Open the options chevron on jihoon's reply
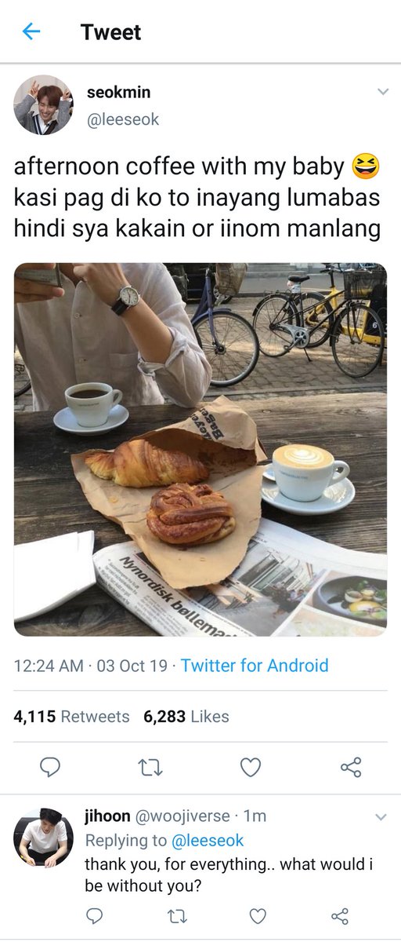The height and width of the screenshot is (942, 401). pos(381,817)
